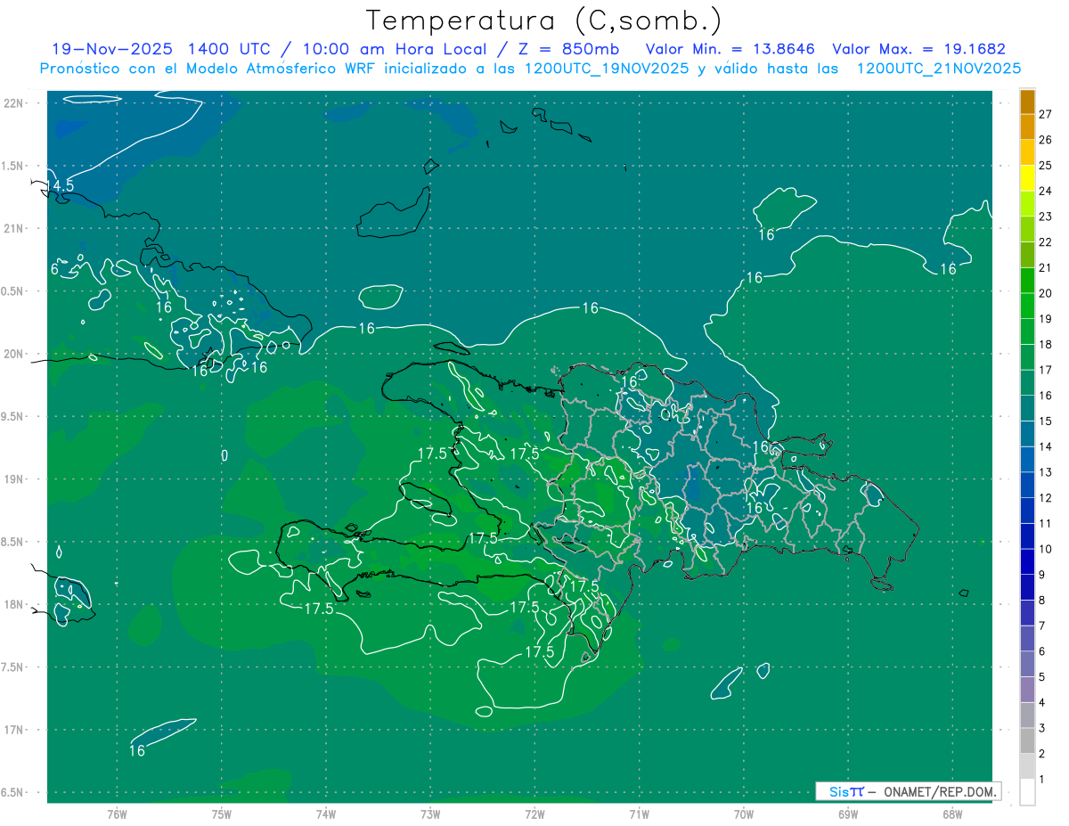Viewport: 1069px width, 826px height.
Task: Click the "Temperatura (C,somb.)" chart title
Action: point(543,20)
